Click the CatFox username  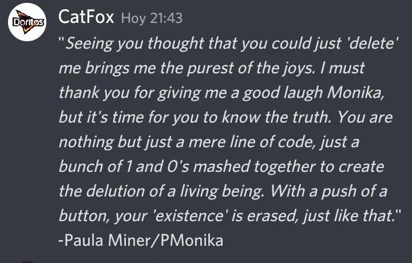click(x=86, y=17)
